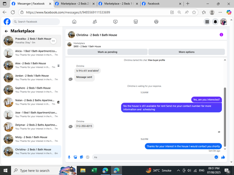Open Delymar - 2 Beds 2 Baths Apartment chat
234x175 pixels.
click(32, 127)
